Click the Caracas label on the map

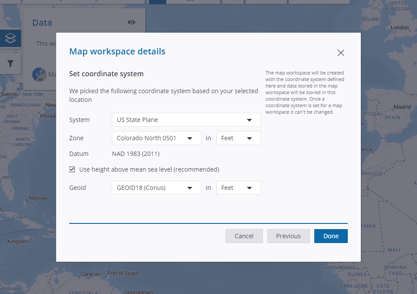(91, 274)
